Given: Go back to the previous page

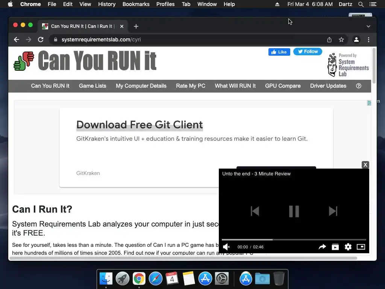Looking at the screenshot, I should (x=17, y=40).
